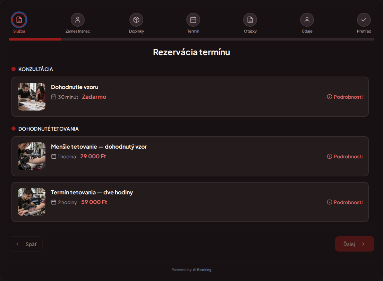Viewport: 383px width, 281px height.
Task: View Podrobnosti for the two-hour tattoo session
Action: (345, 202)
